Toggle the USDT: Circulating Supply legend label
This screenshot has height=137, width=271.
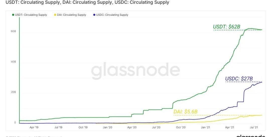pyautogui.click(x=31, y=15)
